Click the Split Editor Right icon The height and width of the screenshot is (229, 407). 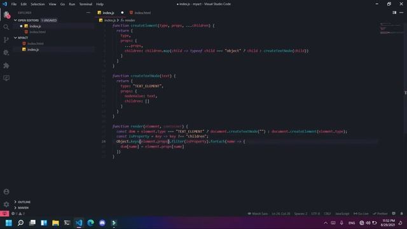coord(394,13)
